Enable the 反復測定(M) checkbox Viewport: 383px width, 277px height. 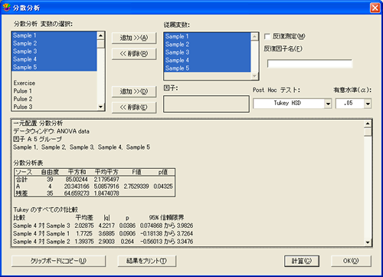click(x=267, y=37)
